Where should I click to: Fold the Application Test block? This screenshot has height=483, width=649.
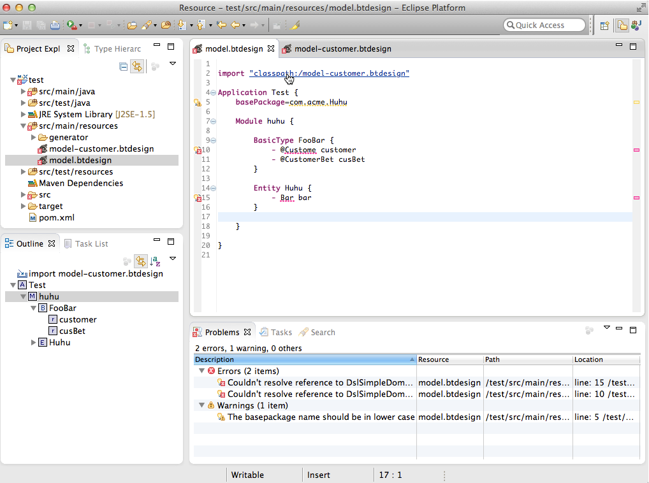coord(213,92)
